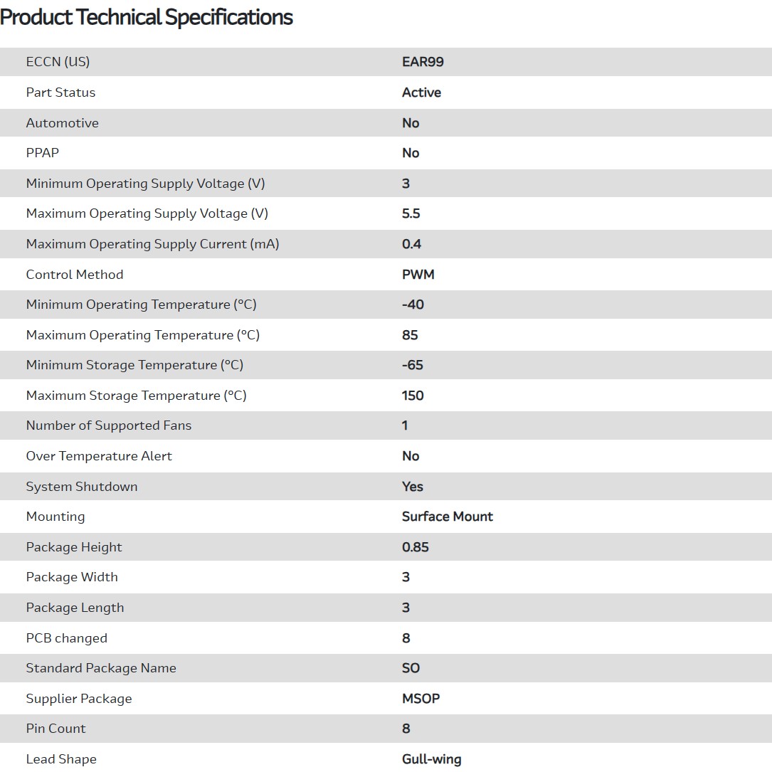Click the Gull-wing lead shape value
Screen dimensions: 772x772
(x=431, y=759)
